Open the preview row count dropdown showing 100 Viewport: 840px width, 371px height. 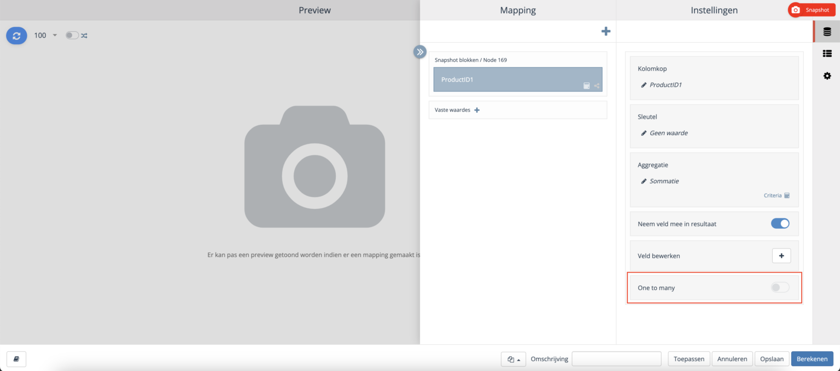coord(45,36)
